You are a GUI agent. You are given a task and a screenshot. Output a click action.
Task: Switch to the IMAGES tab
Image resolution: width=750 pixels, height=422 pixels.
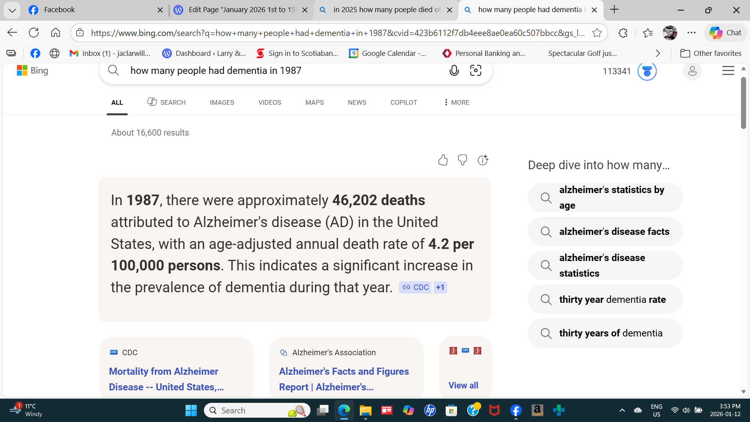222,102
